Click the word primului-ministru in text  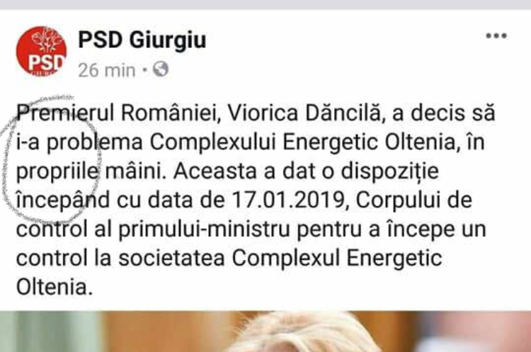tap(204, 230)
